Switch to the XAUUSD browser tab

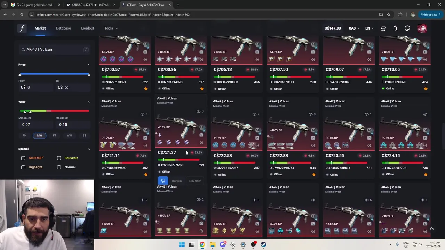pyautogui.click(x=90, y=5)
